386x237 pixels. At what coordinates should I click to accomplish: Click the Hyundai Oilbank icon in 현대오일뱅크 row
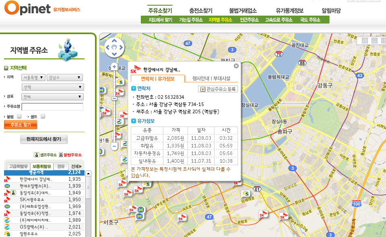(x=7, y=186)
